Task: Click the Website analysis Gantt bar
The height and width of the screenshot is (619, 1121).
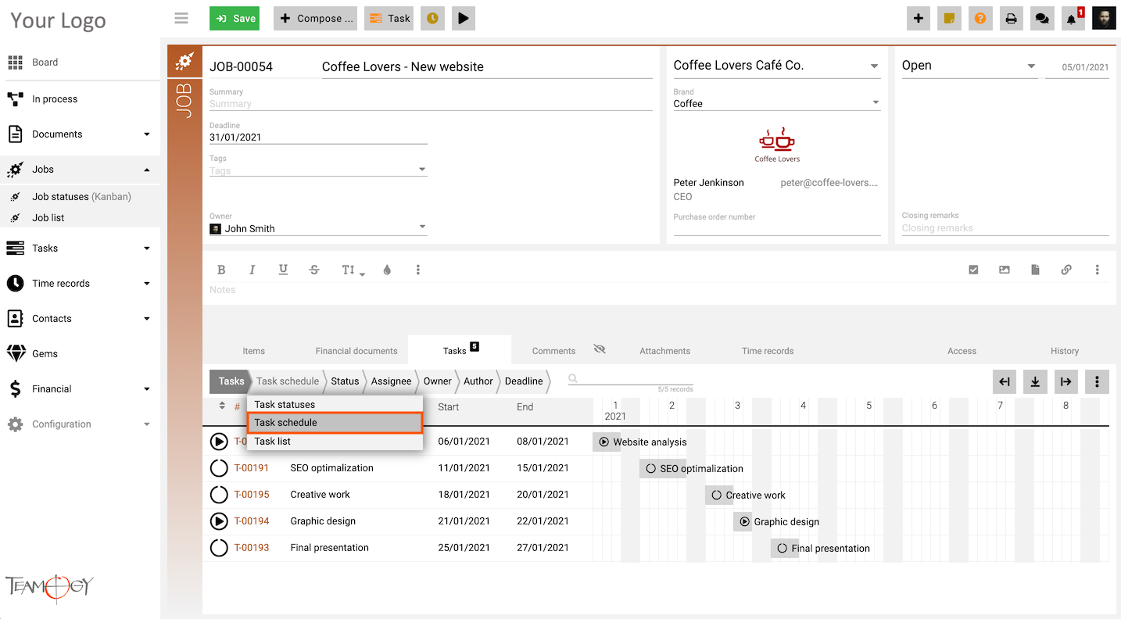Action: pyautogui.click(x=607, y=442)
